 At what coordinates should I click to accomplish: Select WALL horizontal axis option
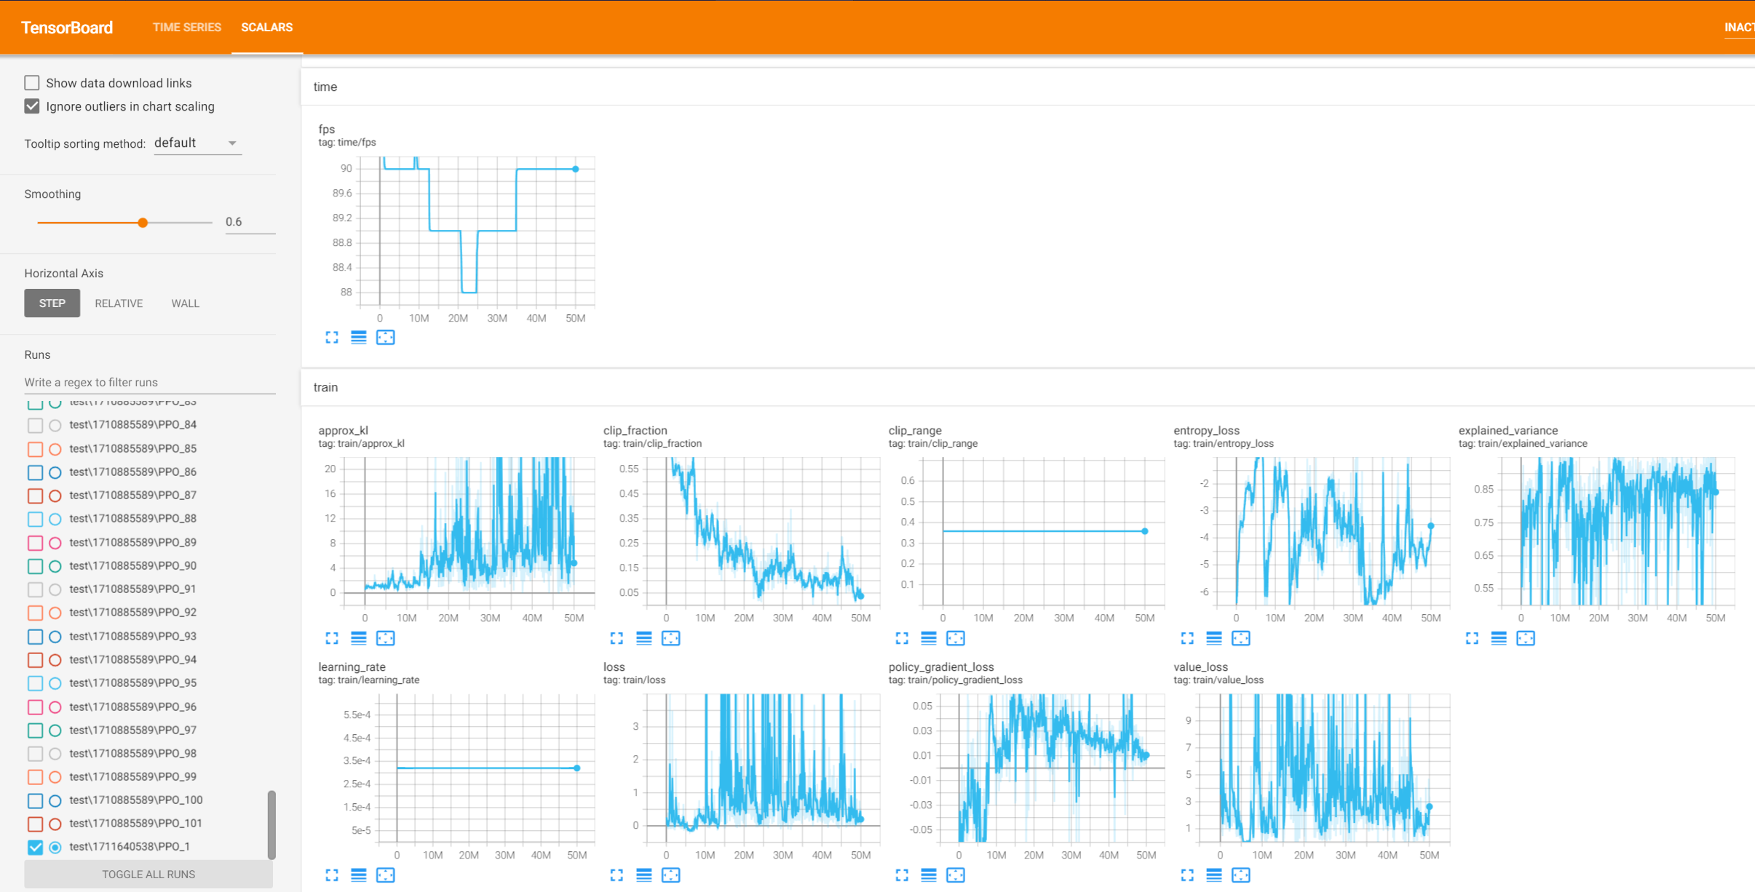click(185, 303)
